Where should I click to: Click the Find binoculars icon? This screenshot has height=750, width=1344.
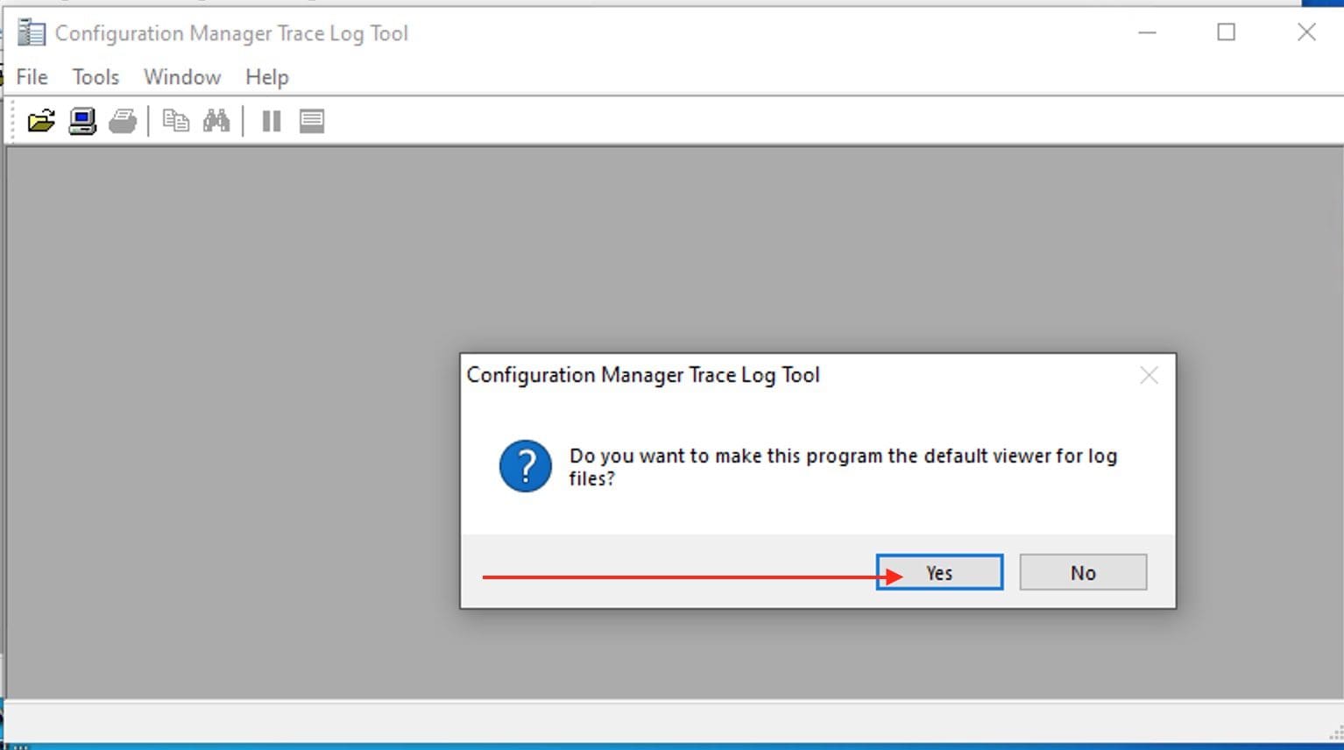pyautogui.click(x=216, y=121)
